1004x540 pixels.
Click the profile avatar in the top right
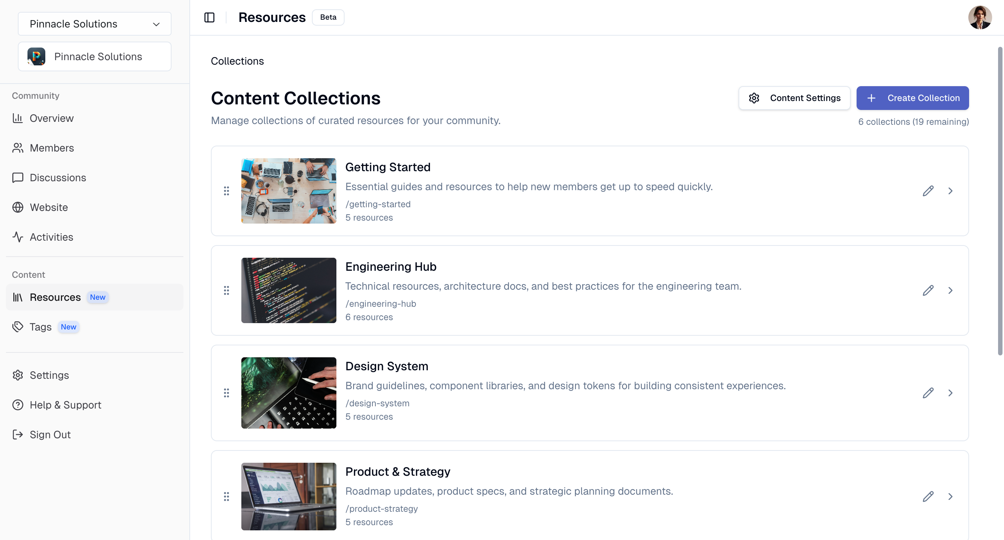click(980, 17)
